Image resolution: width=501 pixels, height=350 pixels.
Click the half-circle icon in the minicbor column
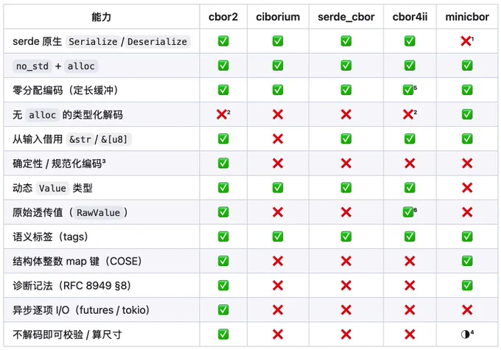coord(465,335)
